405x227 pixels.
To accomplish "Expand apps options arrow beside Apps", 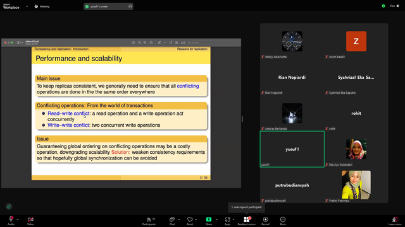I will click(x=234, y=219).
